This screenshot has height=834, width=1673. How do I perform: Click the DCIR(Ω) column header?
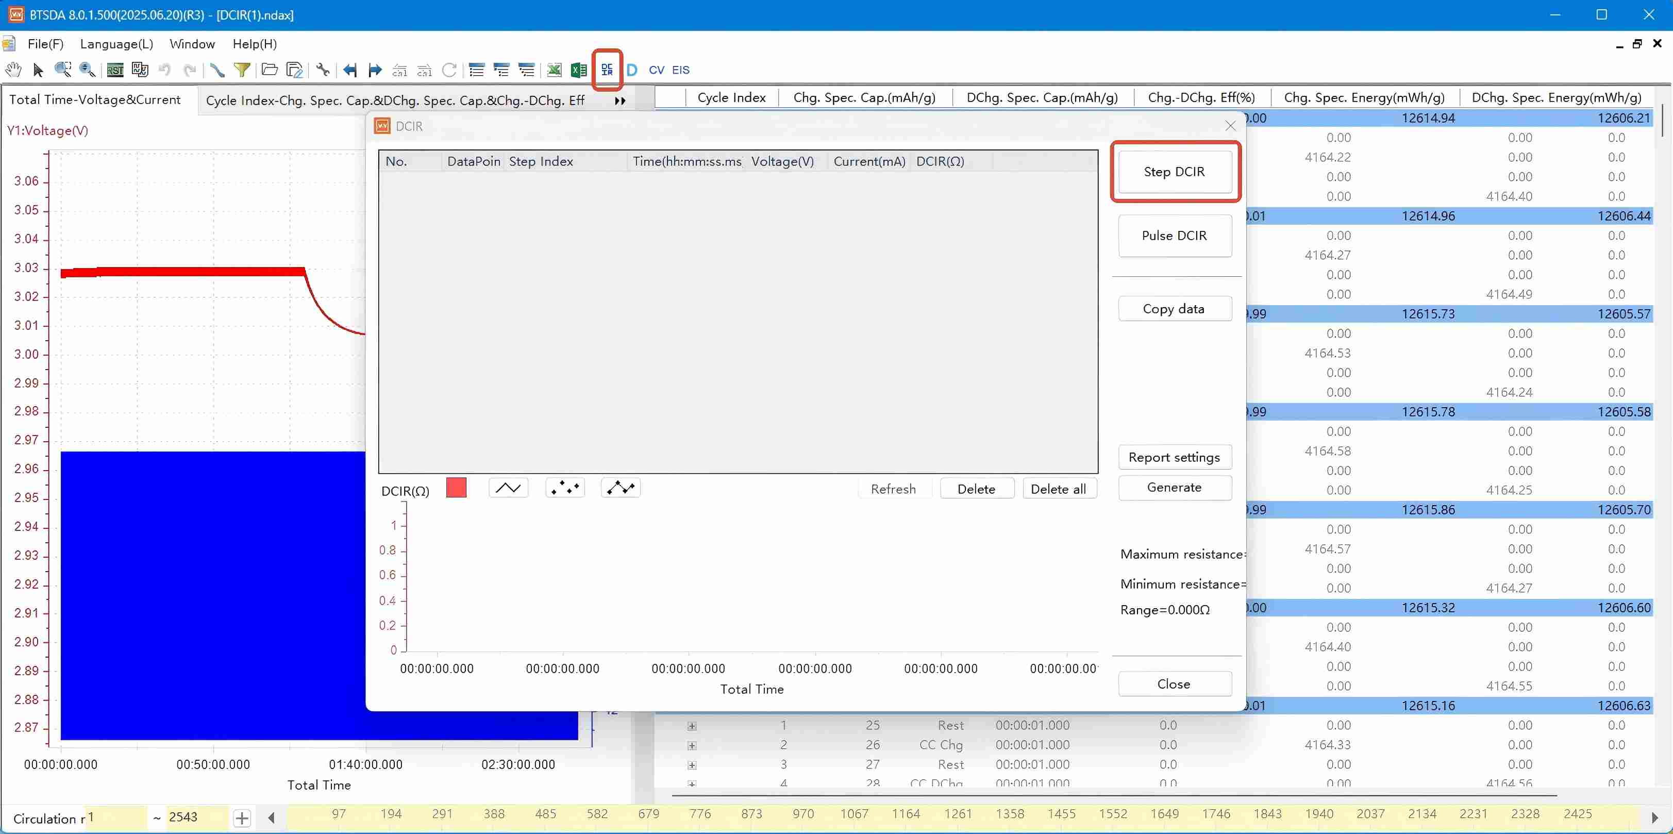tap(951, 162)
